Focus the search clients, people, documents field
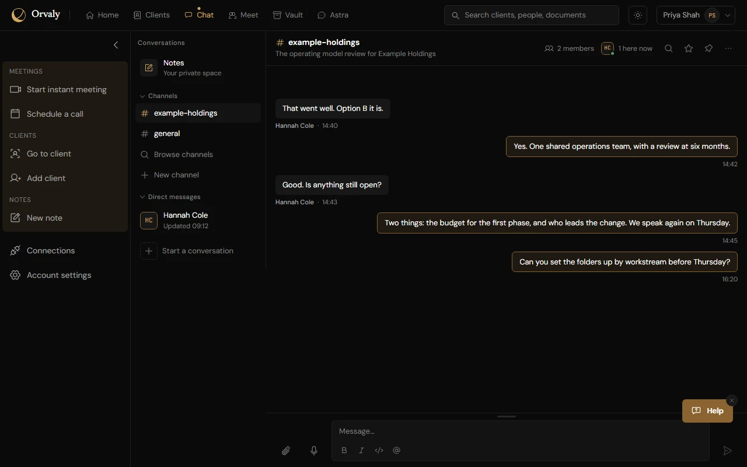747x467 pixels. 532,15
